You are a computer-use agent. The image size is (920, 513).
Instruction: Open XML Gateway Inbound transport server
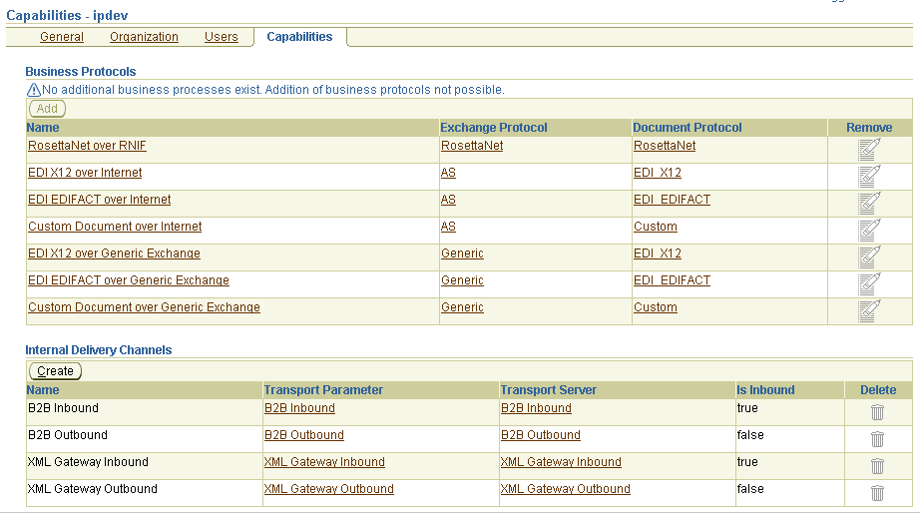tap(561, 462)
